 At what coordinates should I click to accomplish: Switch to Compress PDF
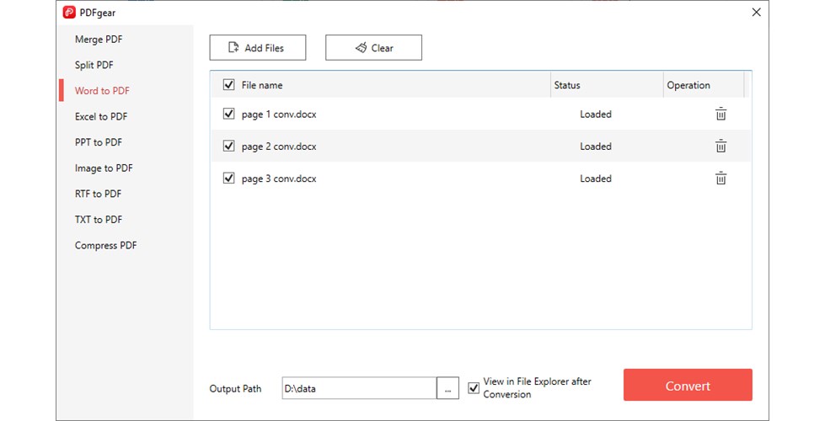105,246
